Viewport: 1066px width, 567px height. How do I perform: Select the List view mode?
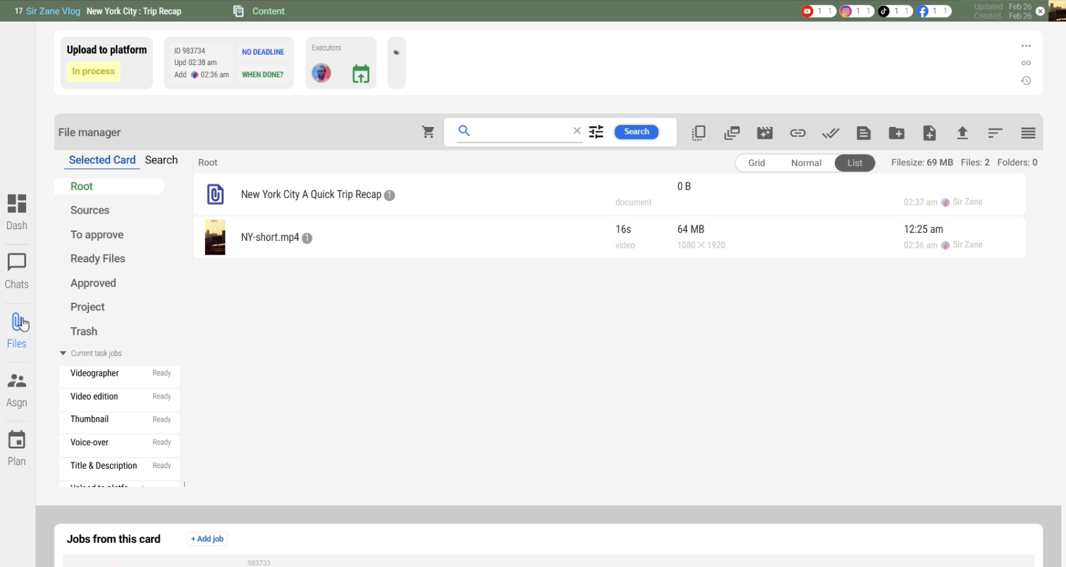854,163
